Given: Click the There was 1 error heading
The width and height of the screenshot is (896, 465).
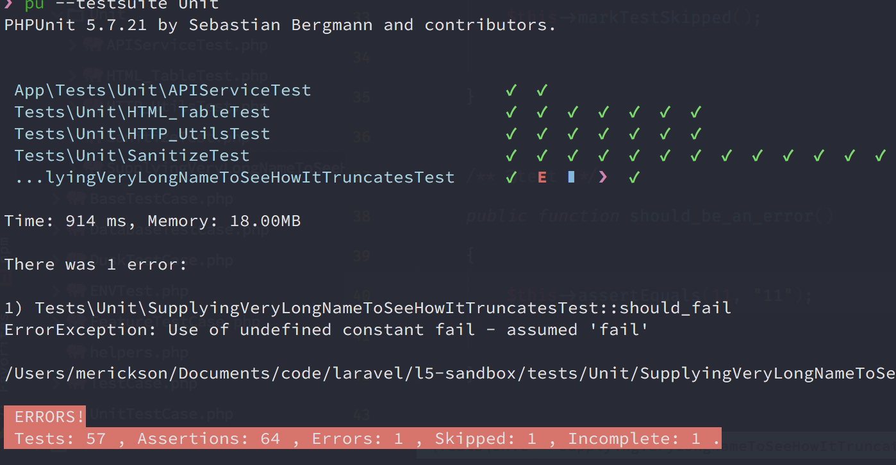Looking at the screenshot, I should click(96, 265).
